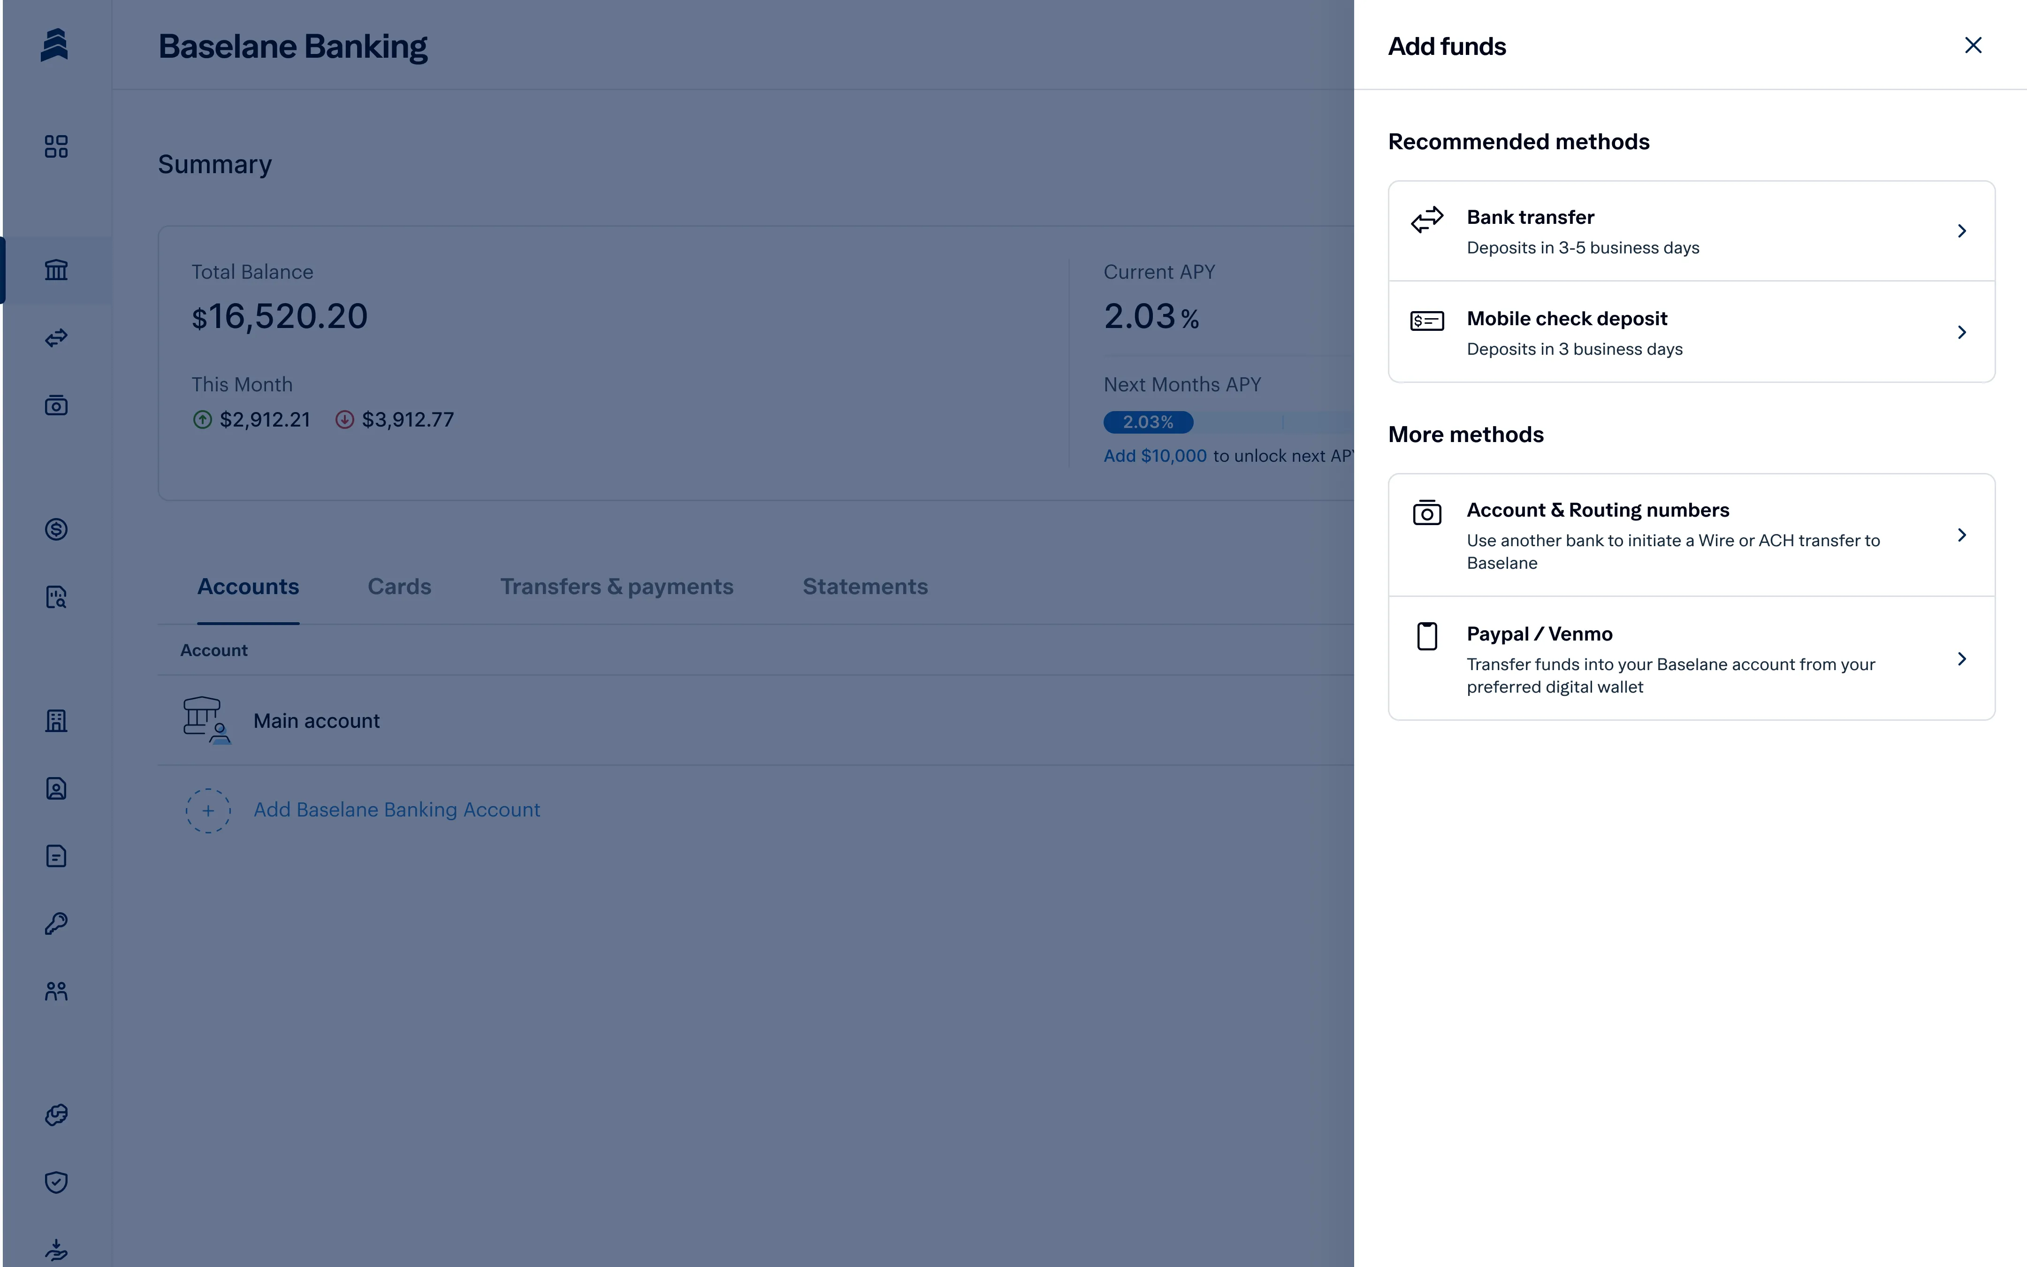The height and width of the screenshot is (1267, 2027).
Task: Click the receipt search icon in the sidebar
Action: [56, 596]
